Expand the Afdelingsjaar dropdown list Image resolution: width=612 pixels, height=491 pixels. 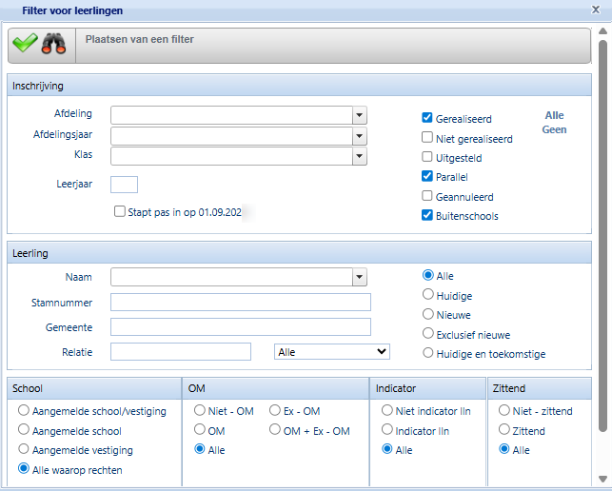pos(359,135)
